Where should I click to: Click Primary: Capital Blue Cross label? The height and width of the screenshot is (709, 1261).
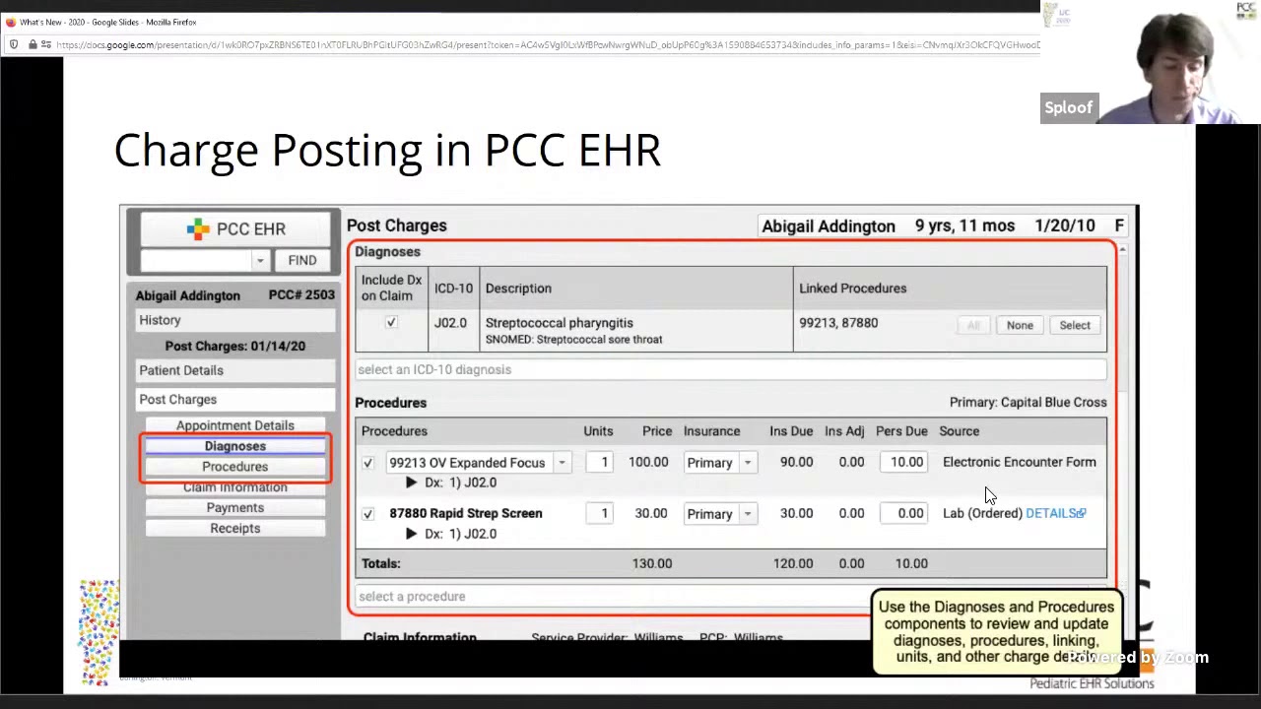click(1028, 402)
